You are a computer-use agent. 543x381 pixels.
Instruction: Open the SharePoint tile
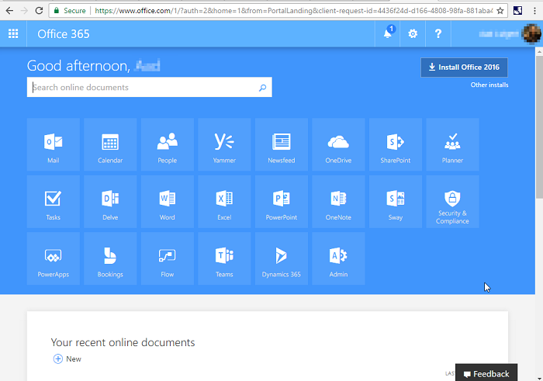coord(396,144)
